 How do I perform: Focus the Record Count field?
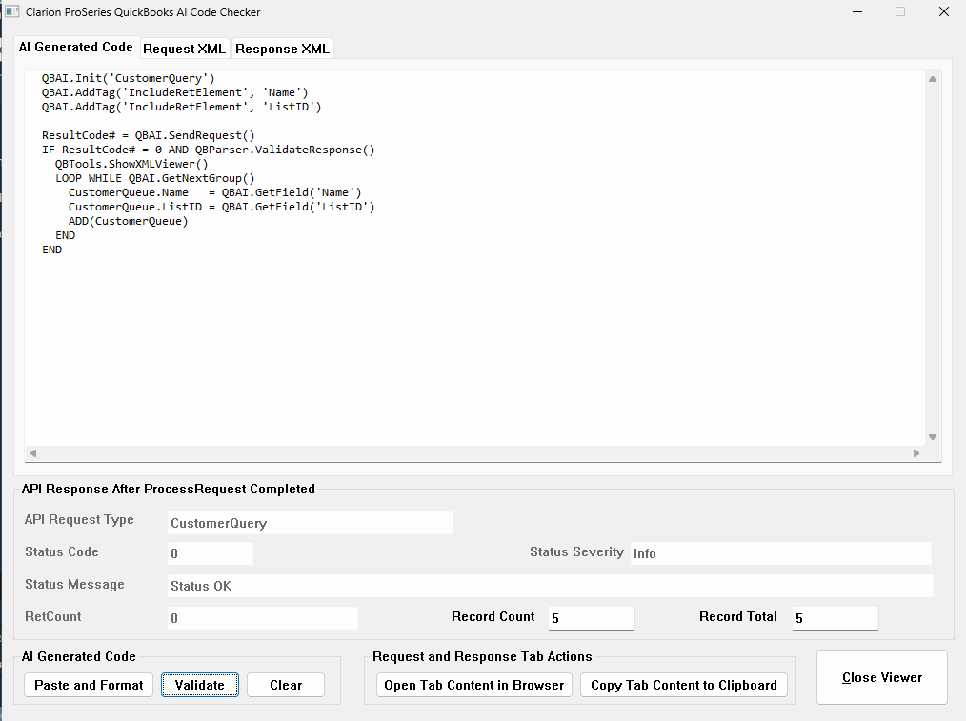click(591, 618)
